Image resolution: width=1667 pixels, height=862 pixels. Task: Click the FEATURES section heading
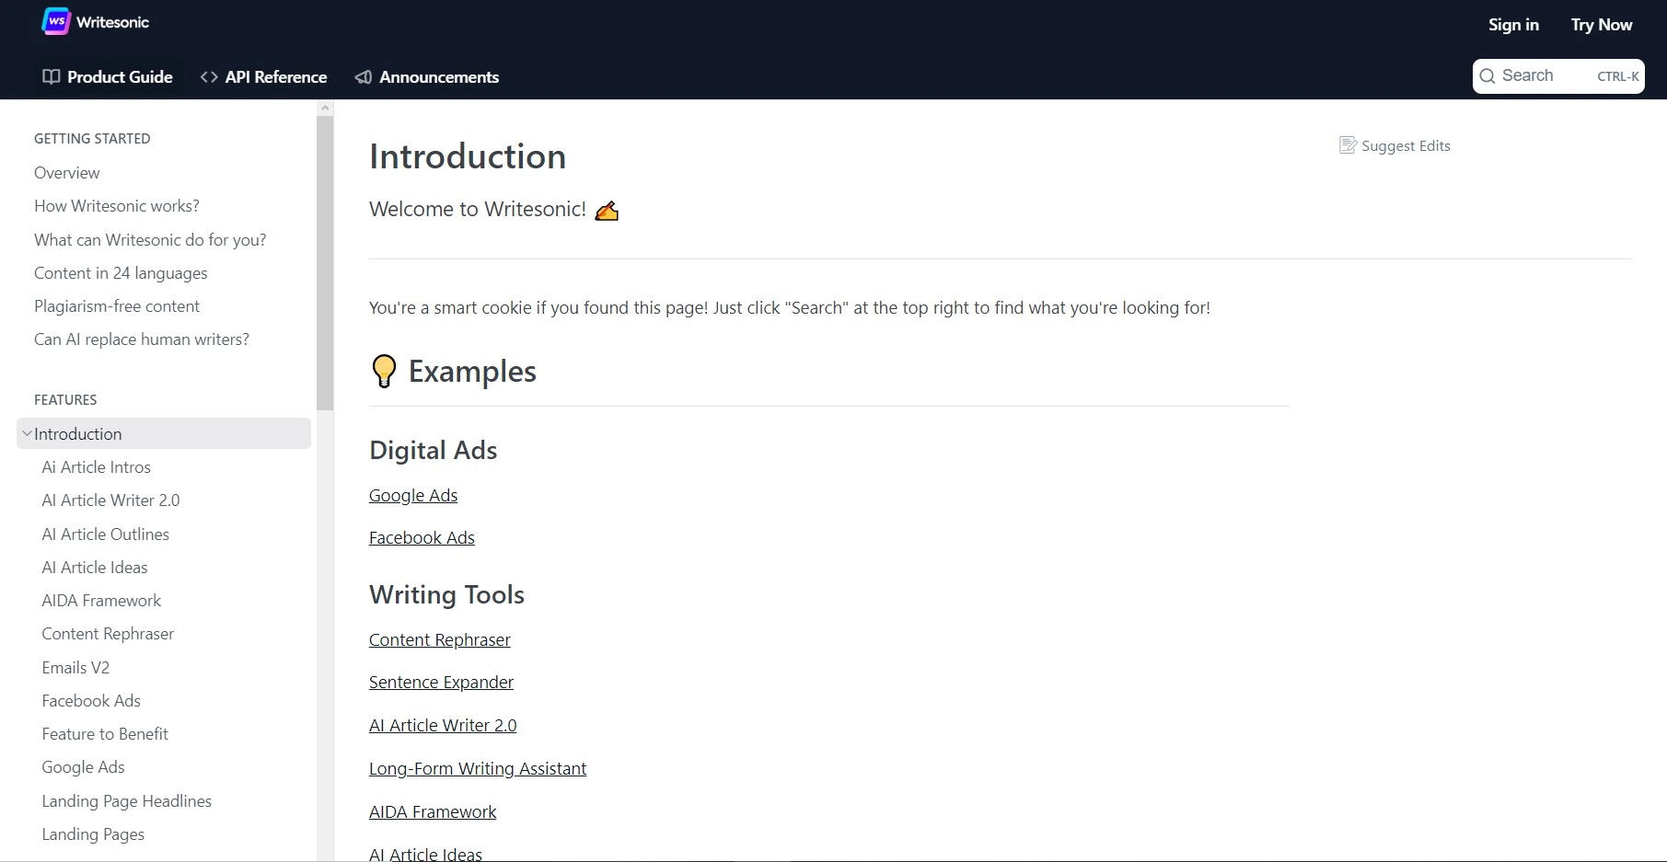tap(65, 400)
